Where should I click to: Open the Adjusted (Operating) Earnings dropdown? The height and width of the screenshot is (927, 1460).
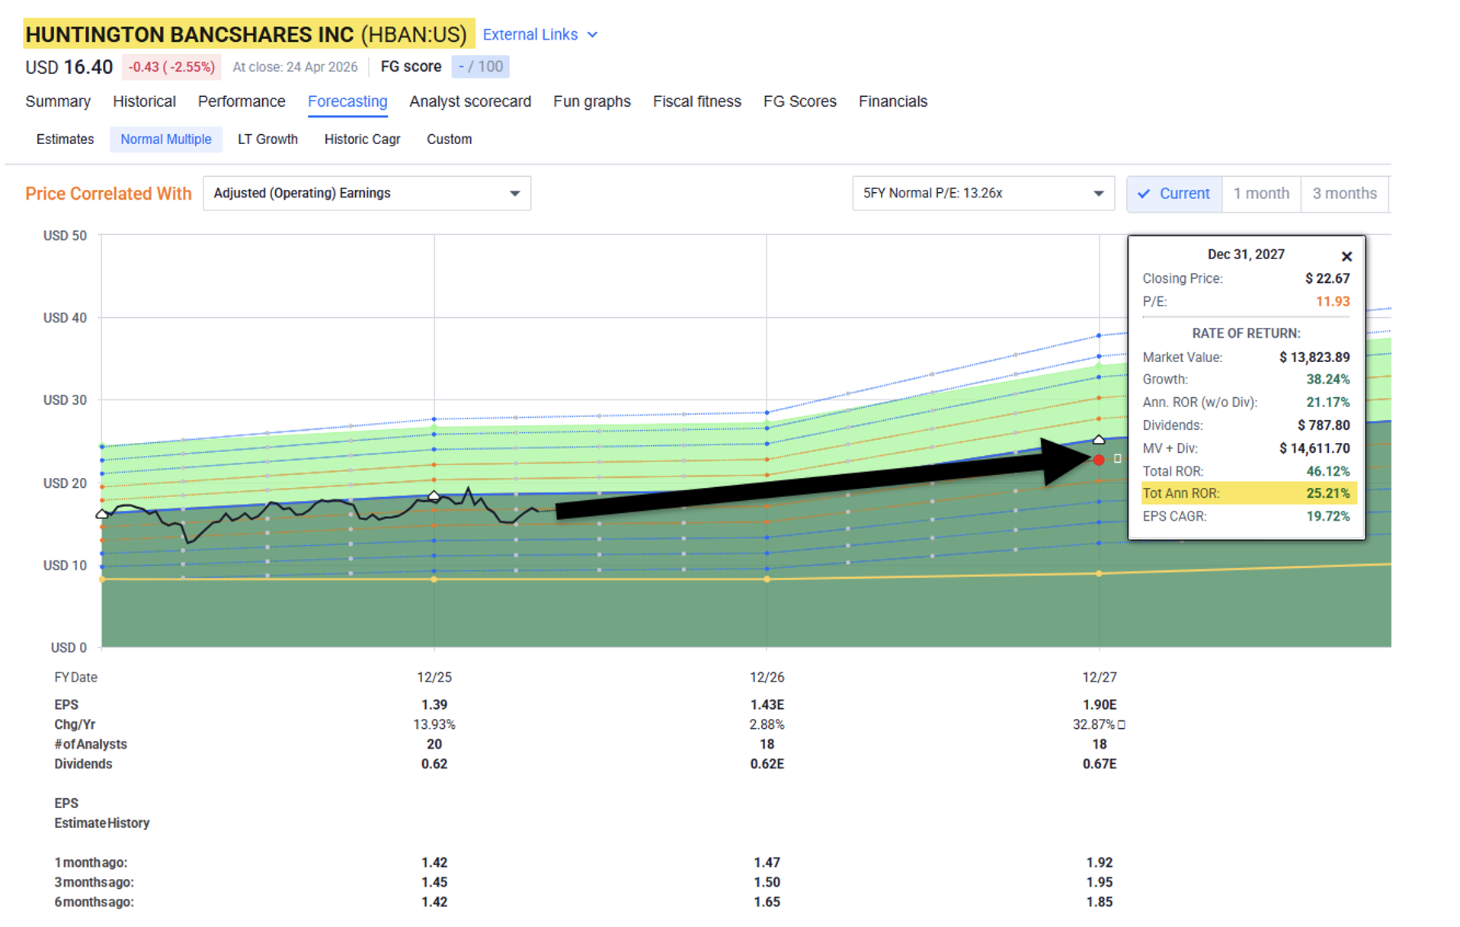pos(367,194)
